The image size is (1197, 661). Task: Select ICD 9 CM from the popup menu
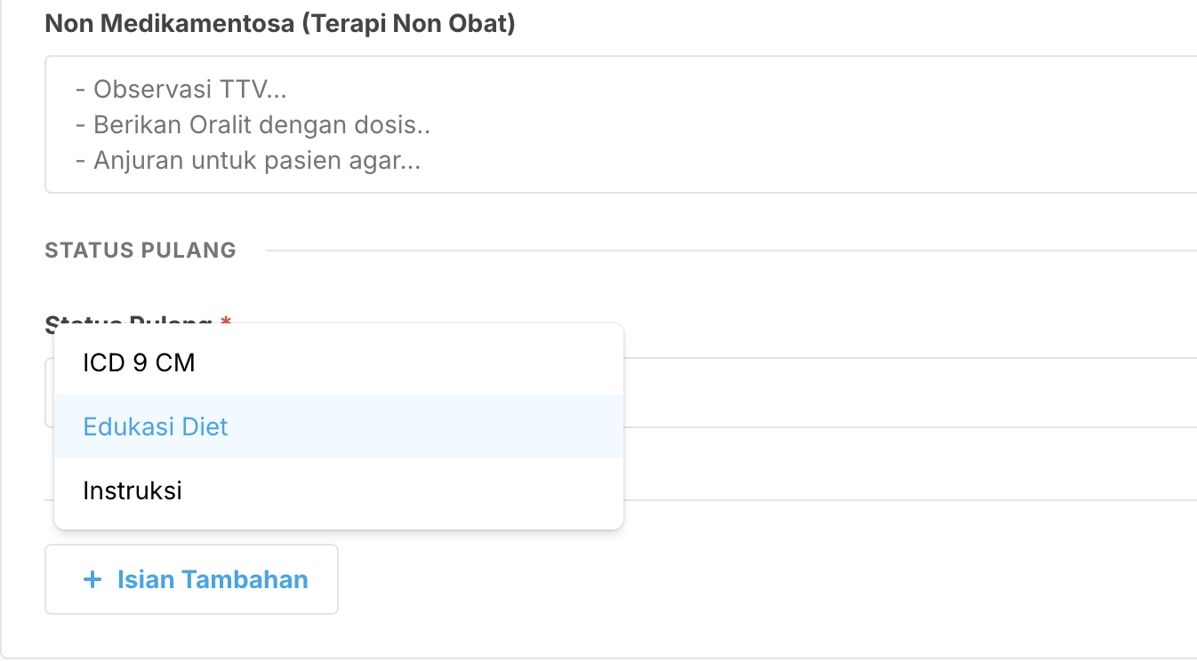pos(139,363)
